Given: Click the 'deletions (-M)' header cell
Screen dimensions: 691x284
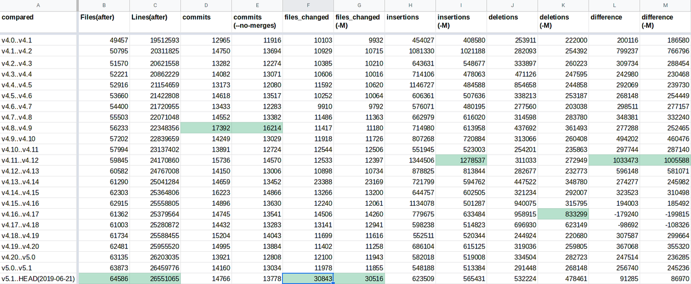Looking at the screenshot, I should [563, 22].
